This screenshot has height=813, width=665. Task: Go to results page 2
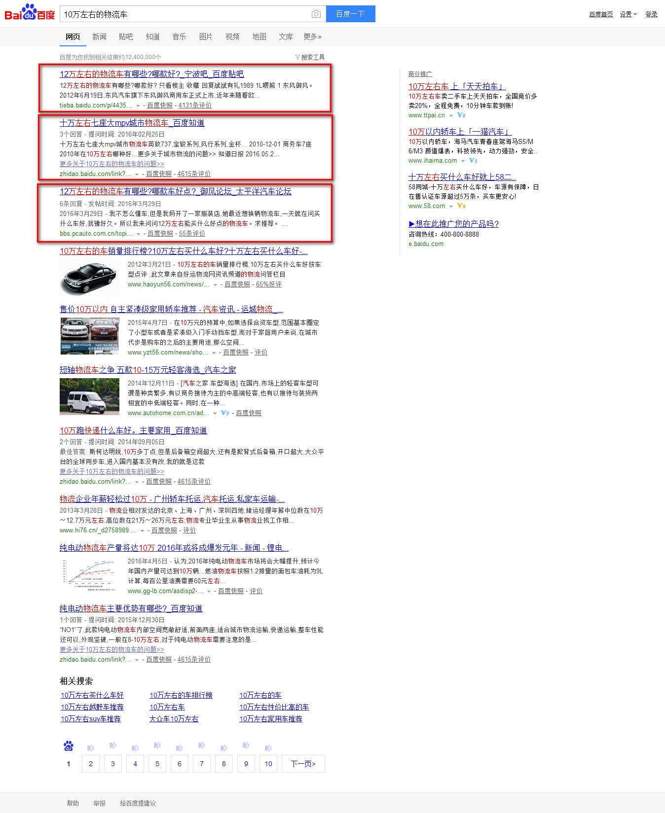tap(91, 764)
